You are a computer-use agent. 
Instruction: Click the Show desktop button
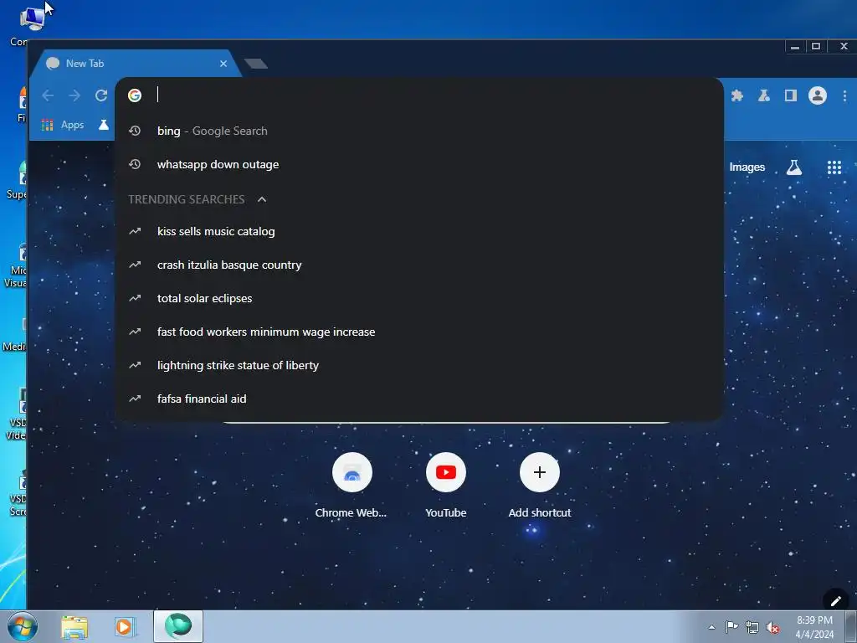pyautogui.click(x=851, y=626)
